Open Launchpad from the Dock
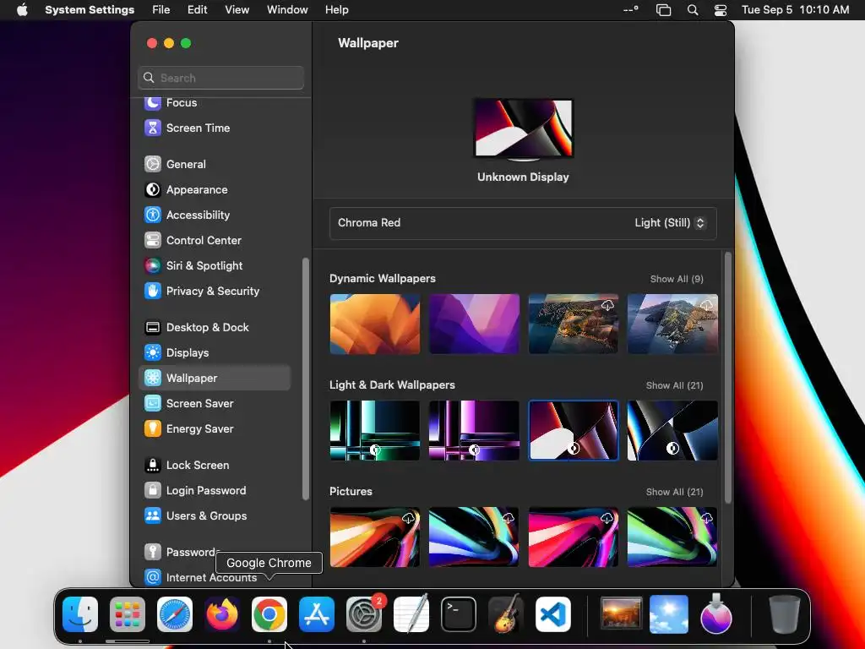 point(128,614)
